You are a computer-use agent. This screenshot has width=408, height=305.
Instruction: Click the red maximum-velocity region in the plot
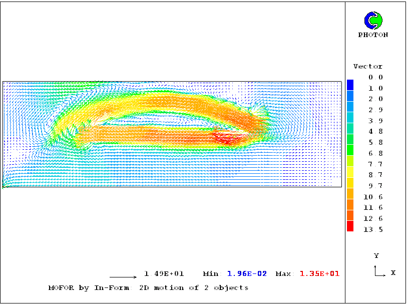[225, 138]
